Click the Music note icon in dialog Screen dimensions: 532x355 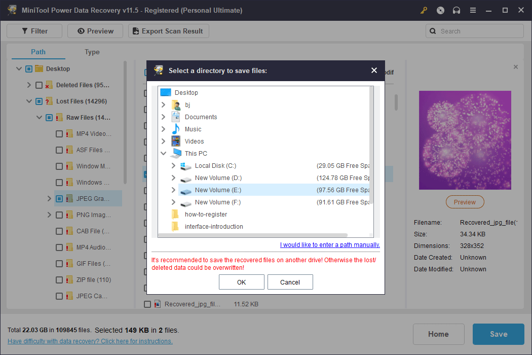tap(176, 129)
